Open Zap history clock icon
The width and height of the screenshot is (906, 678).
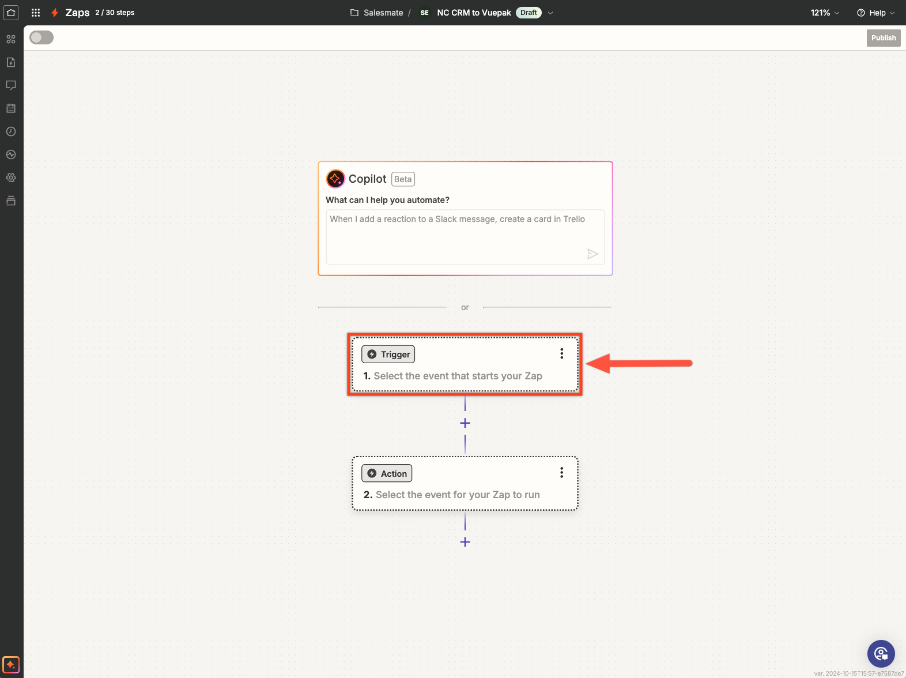(11, 131)
